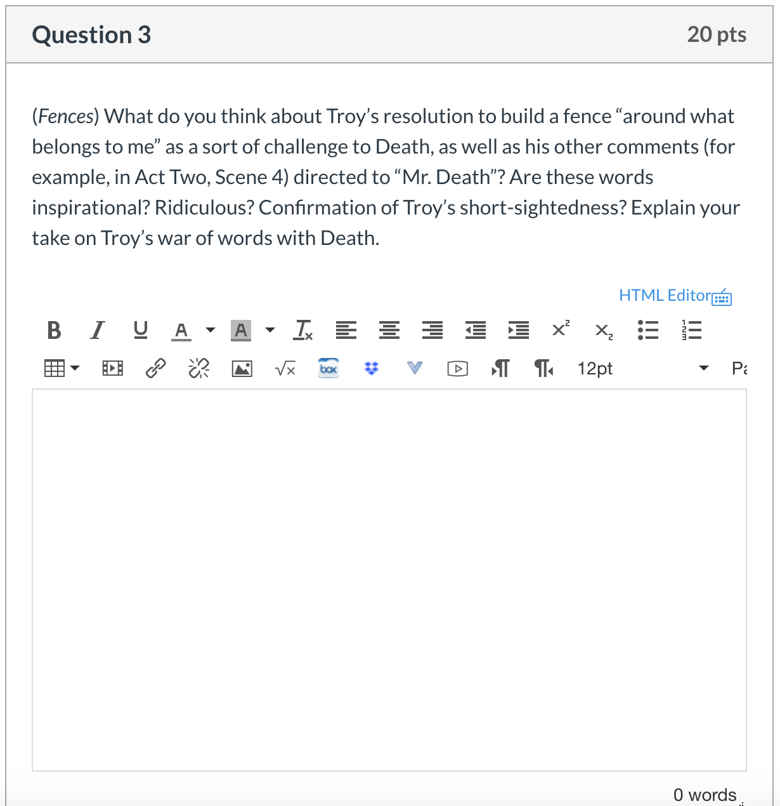The height and width of the screenshot is (806, 780).
Task: Open the math equation editor
Action: point(285,369)
